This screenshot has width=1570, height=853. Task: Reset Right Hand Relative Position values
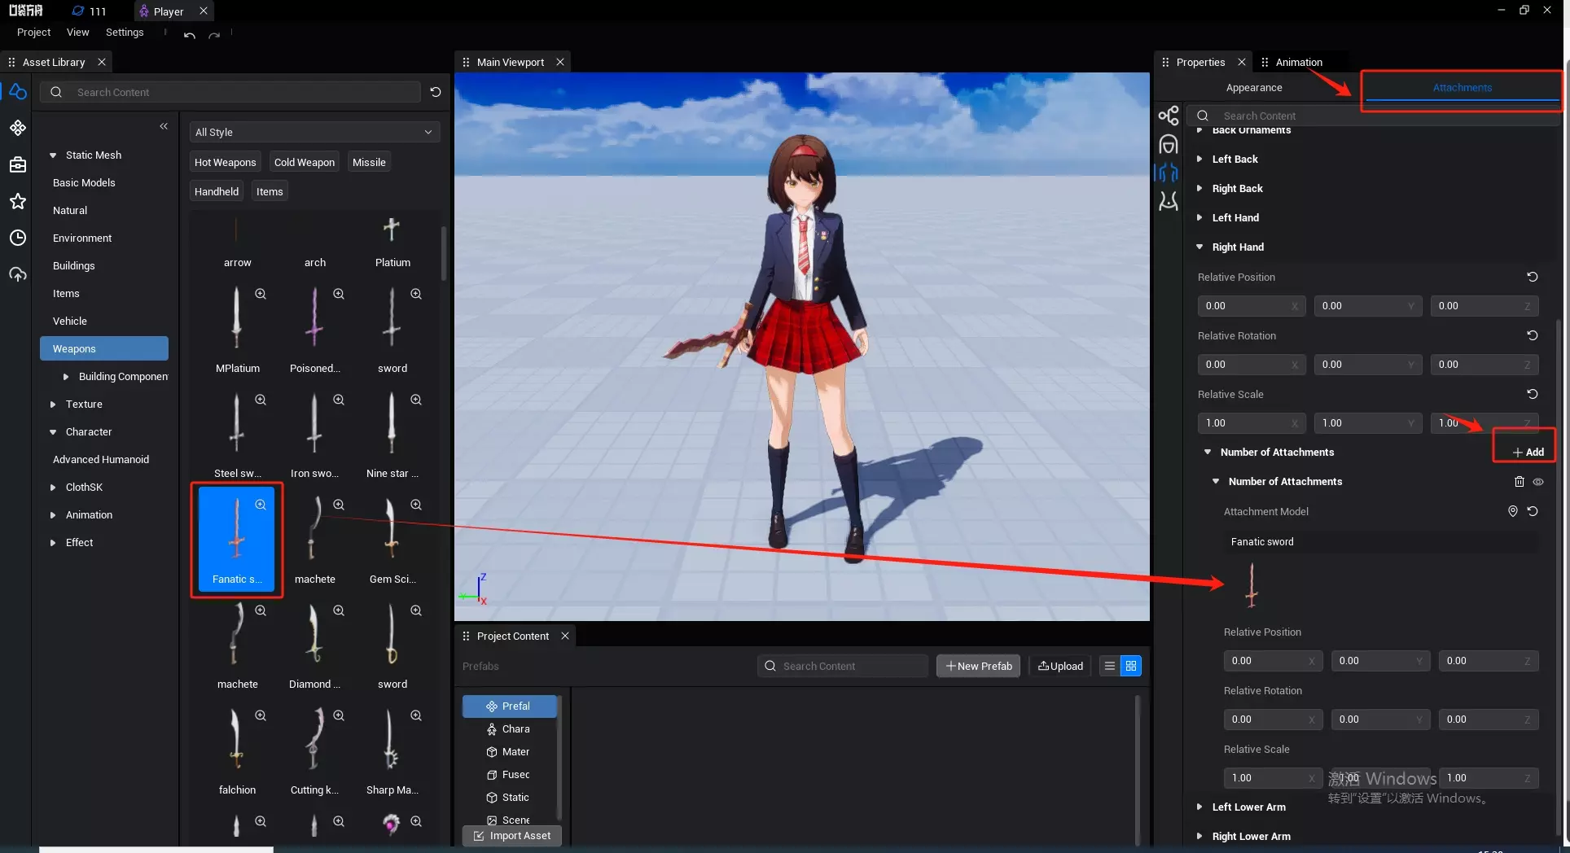point(1533,277)
